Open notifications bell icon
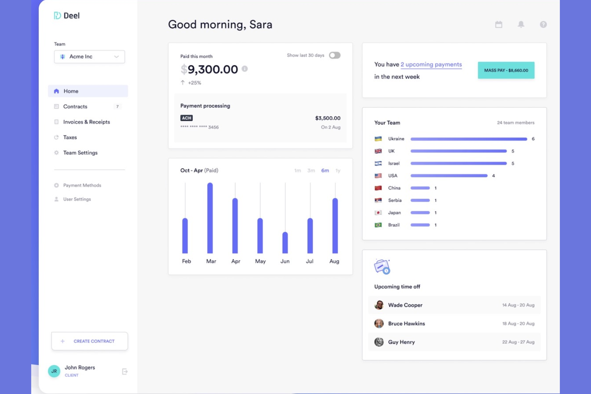591x394 pixels. (x=521, y=24)
